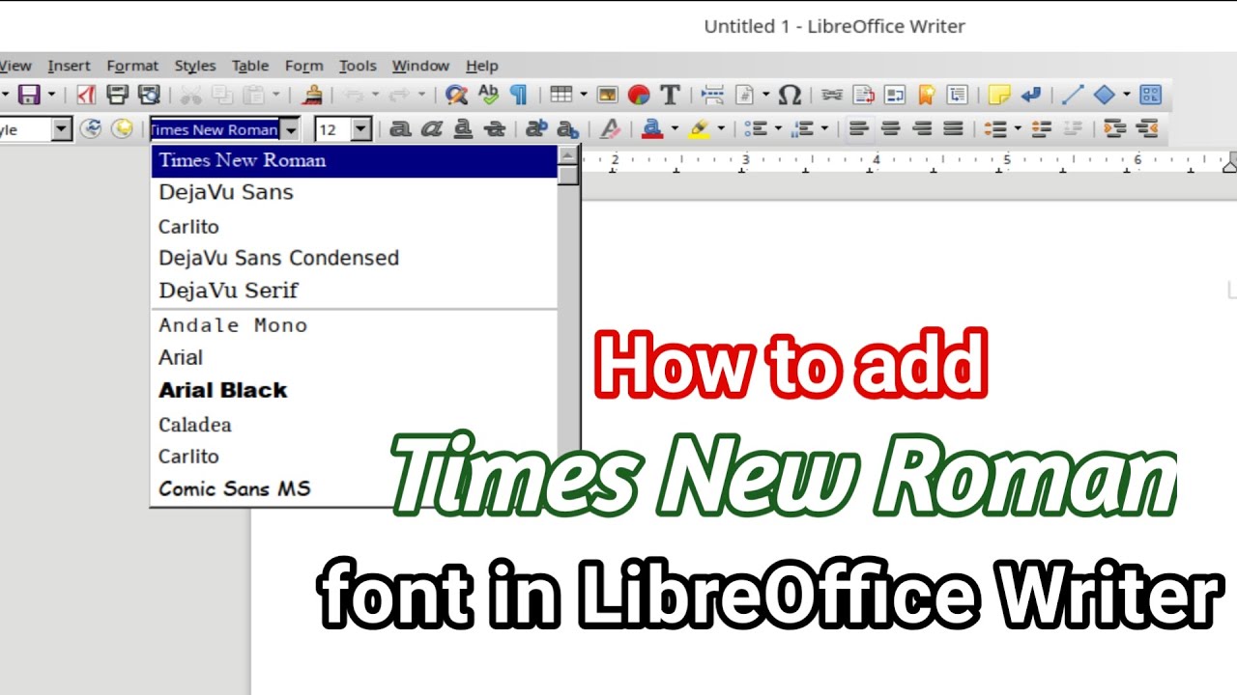
Task: Open the Tools menu
Action: 358,66
